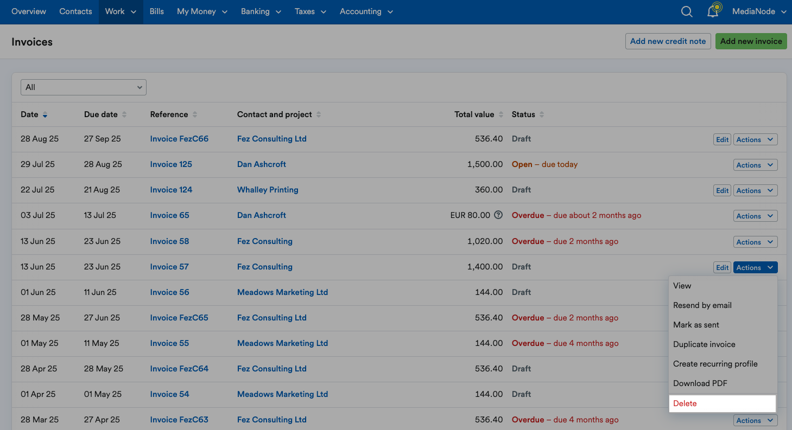792x430 pixels.
Task: Choose Duplicate invoice menu option
Action: click(723, 344)
